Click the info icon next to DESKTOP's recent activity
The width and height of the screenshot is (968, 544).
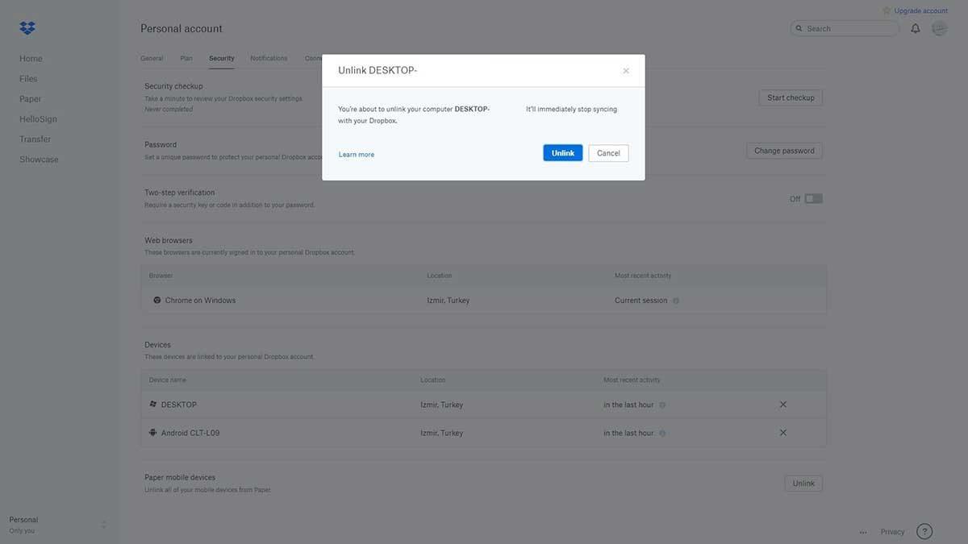coord(660,403)
